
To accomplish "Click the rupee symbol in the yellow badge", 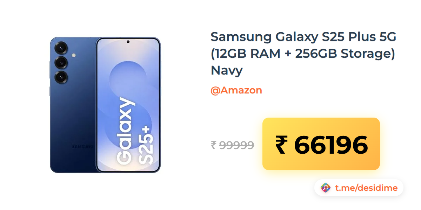I will (281, 145).
